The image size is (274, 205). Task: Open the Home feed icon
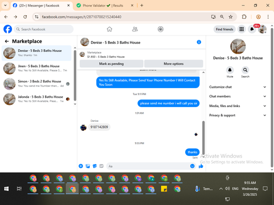click(x=110, y=29)
